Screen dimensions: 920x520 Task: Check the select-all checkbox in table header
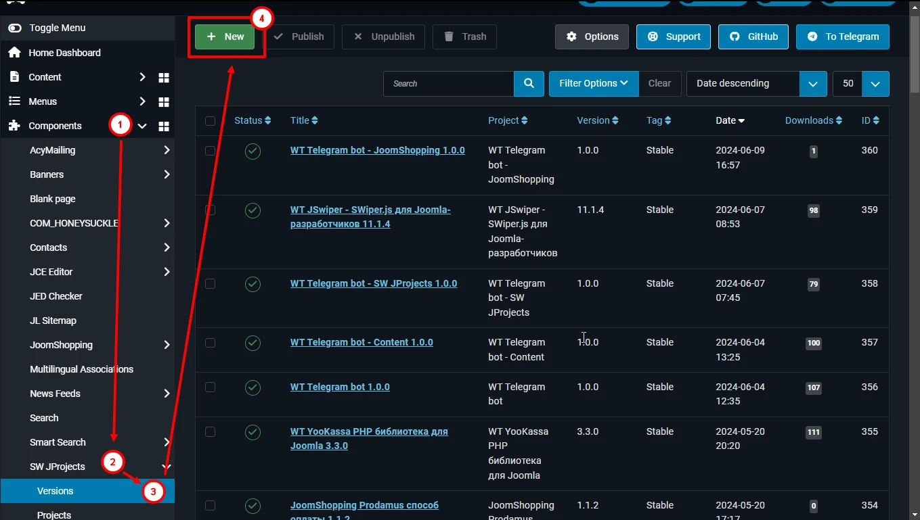tap(210, 121)
